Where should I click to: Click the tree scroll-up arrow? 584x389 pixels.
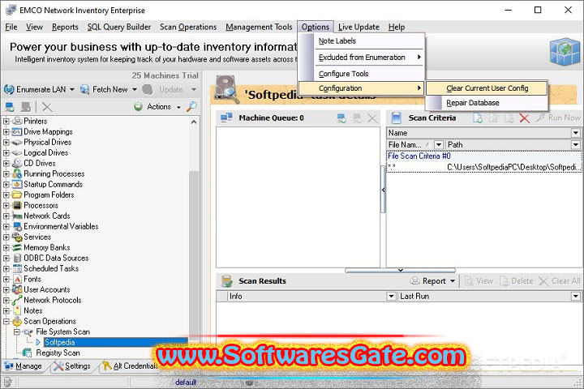(x=194, y=122)
